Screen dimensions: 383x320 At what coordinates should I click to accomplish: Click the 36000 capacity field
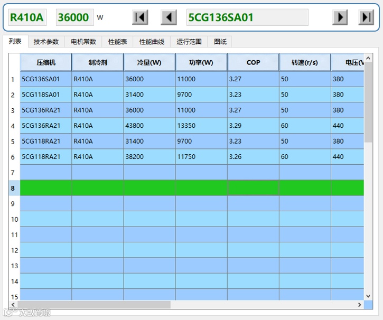pyautogui.click(x=74, y=17)
